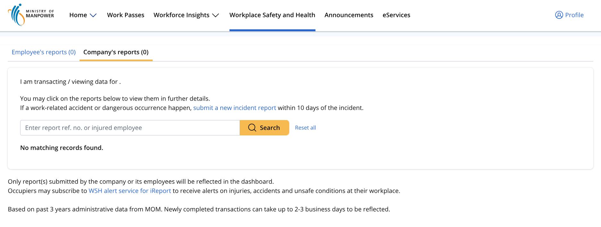Go to Workplace Safety and Health
The width and height of the screenshot is (601, 227).
click(272, 15)
